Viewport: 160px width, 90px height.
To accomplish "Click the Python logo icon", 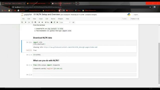I will tap(129, 14).
